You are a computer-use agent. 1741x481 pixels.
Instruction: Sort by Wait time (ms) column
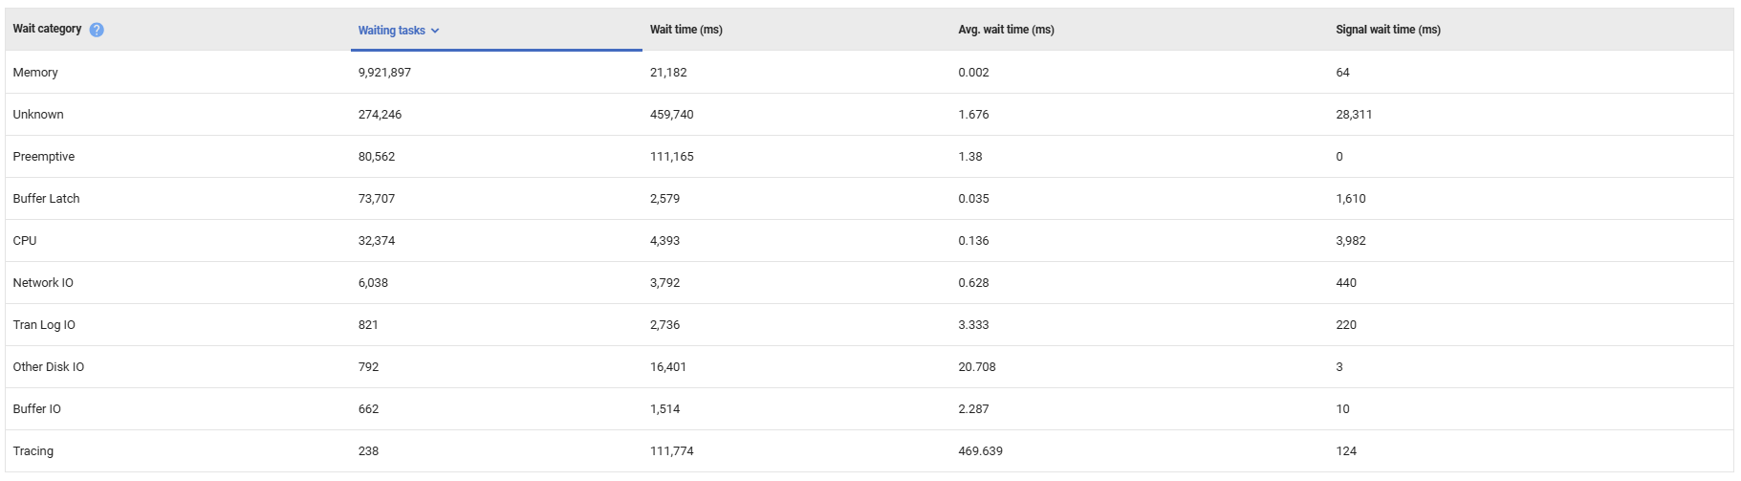(x=686, y=30)
